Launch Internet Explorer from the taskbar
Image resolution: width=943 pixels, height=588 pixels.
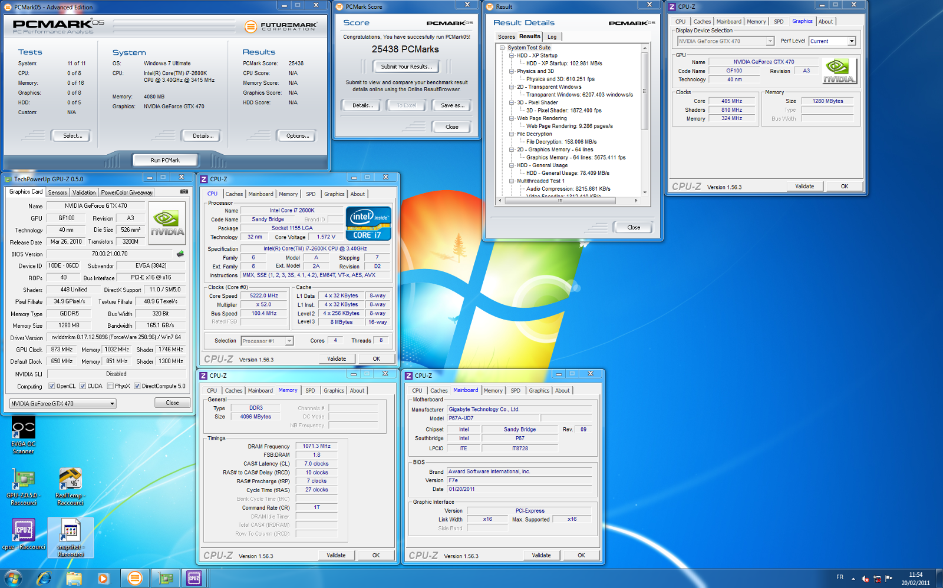click(44, 578)
